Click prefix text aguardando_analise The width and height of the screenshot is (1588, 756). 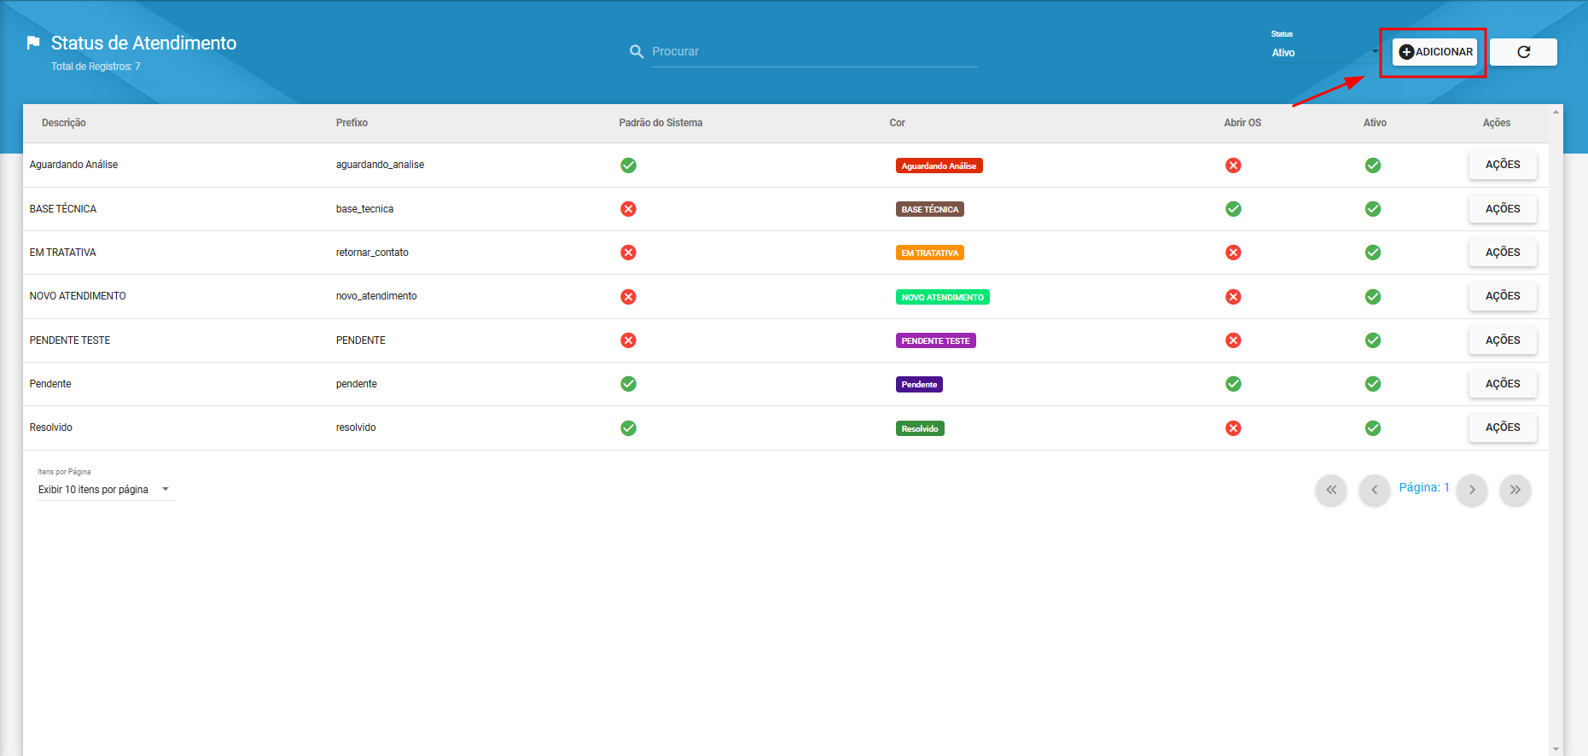380,165
